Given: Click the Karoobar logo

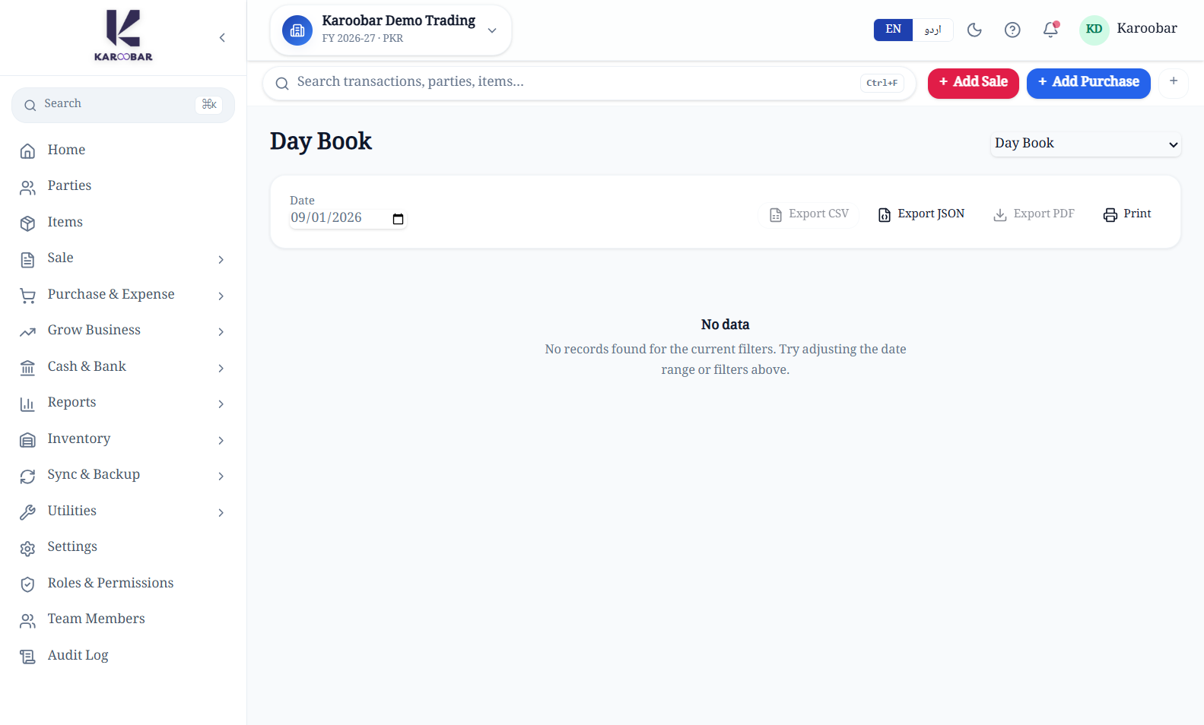Looking at the screenshot, I should 123,36.
